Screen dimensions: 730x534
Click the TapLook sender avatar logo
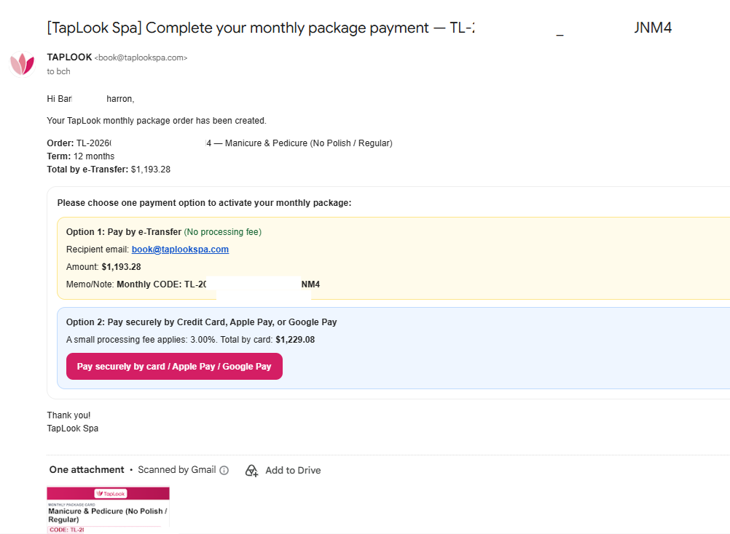point(23,64)
